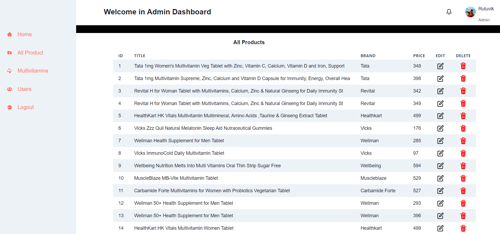
Task: Delete Wellman Health Supplement row ID 7
Action: [x=463, y=141]
